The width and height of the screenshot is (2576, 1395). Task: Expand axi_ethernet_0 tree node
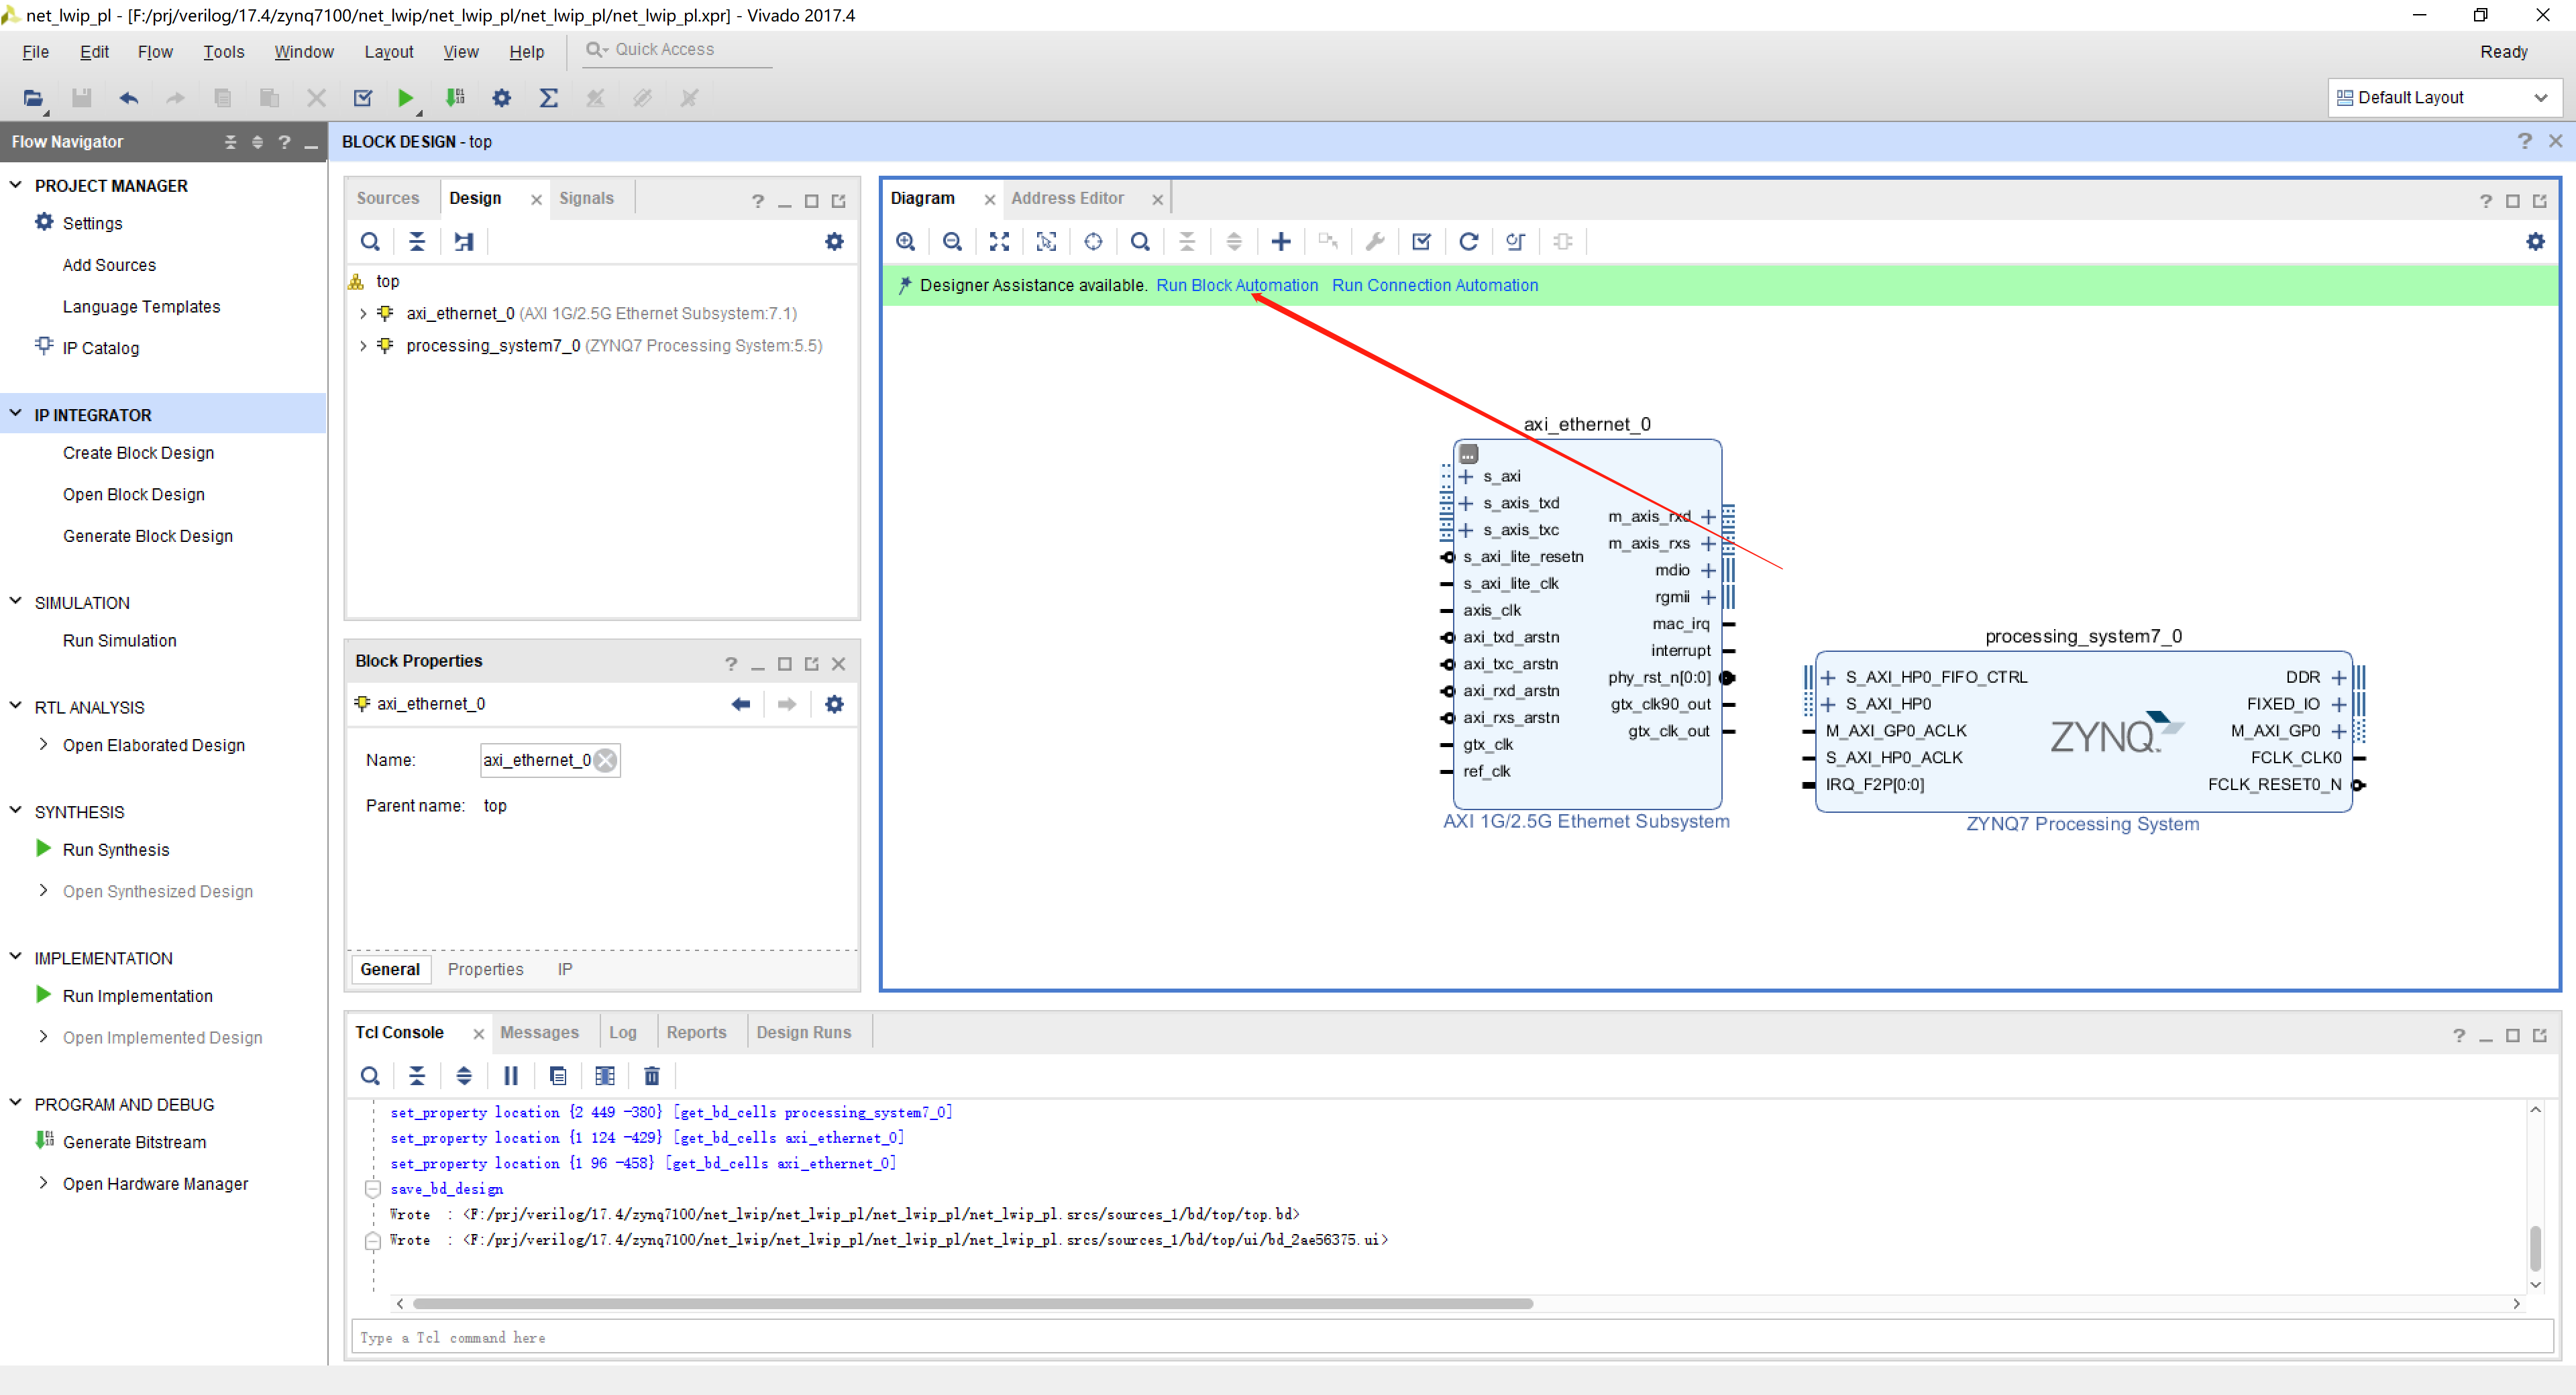363,313
